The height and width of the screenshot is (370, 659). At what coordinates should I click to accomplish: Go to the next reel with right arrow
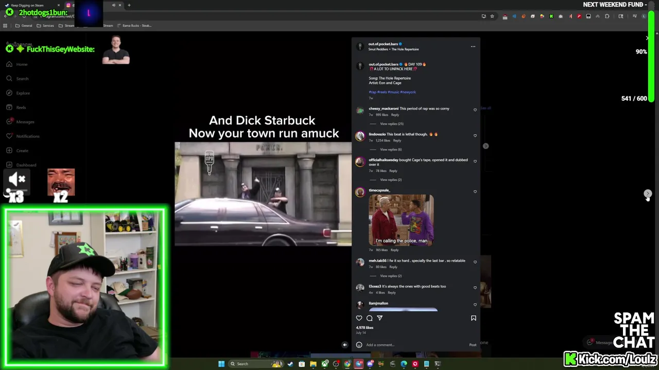pyautogui.click(x=648, y=194)
